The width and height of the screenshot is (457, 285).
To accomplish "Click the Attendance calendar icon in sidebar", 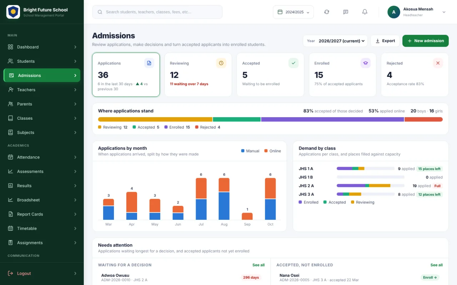I will (11, 157).
